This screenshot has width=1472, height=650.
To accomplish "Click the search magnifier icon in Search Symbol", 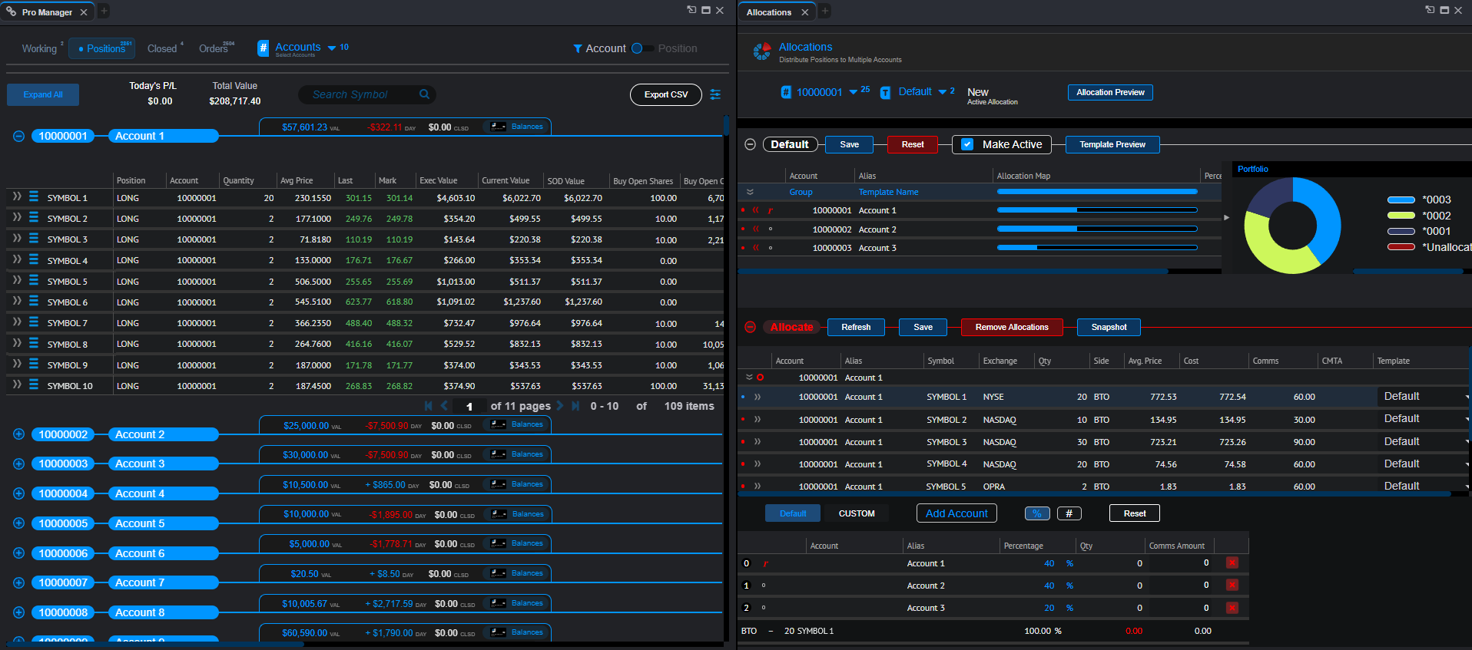I will pyautogui.click(x=424, y=94).
